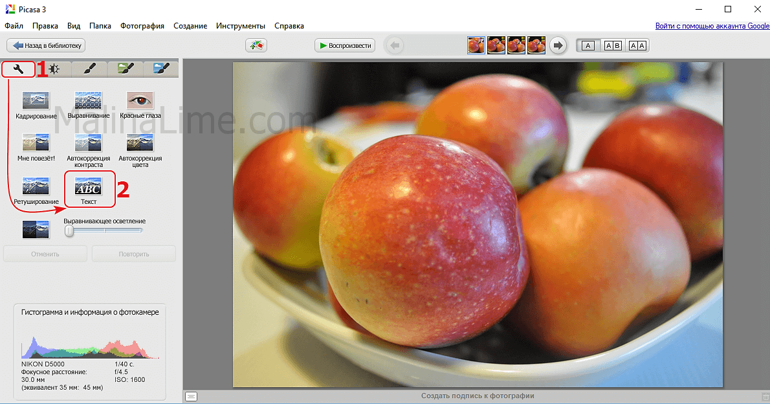Image resolution: width=770 pixels, height=404 pixels.
Task: Start slideshow with Воспроизвести button
Action: point(345,45)
